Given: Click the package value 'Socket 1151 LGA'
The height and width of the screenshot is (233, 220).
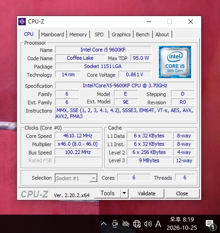Looking at the screenshot, I should pyautogui.click(x=103, y=66).
